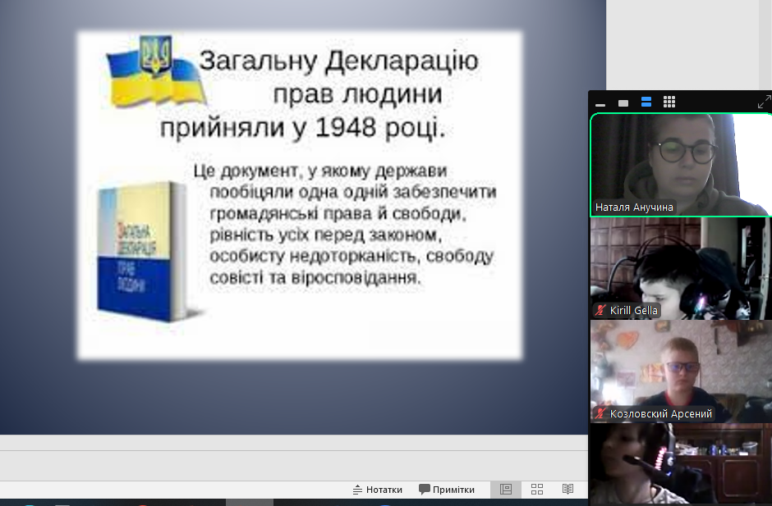Switch Zoom panel to grid view
Viewport: 772px width, 506px height.
(x=669, y=102)
